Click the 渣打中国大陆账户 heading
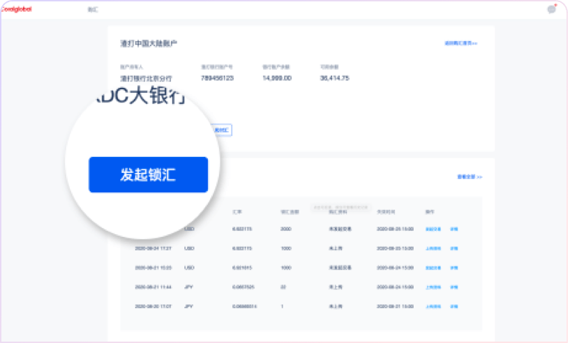 click(x=149, y=43)
